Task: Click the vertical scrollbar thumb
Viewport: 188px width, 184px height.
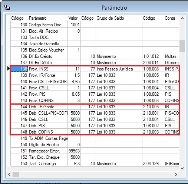Action: click(x=182, y=46)
